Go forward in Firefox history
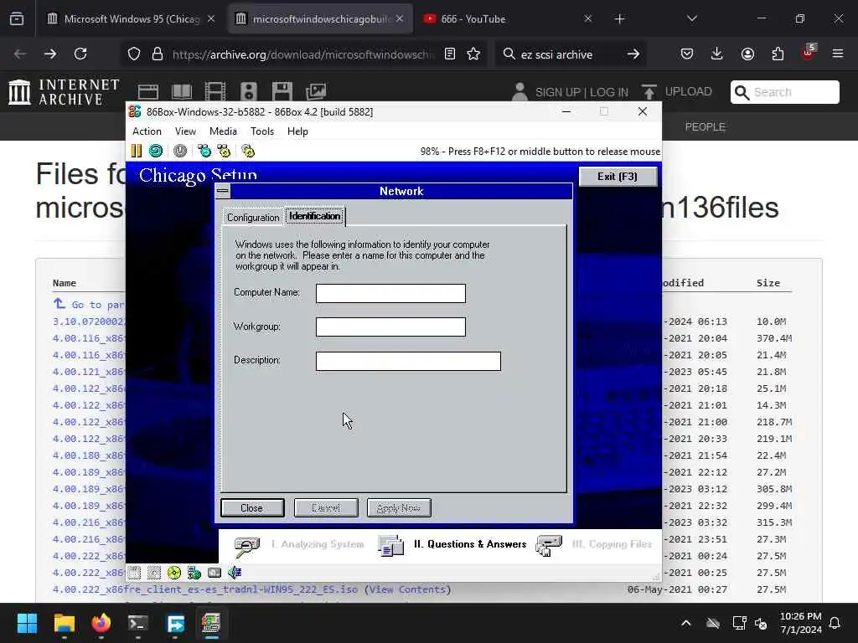This screenshot has height=643, width=858. (x=49, y=54)
